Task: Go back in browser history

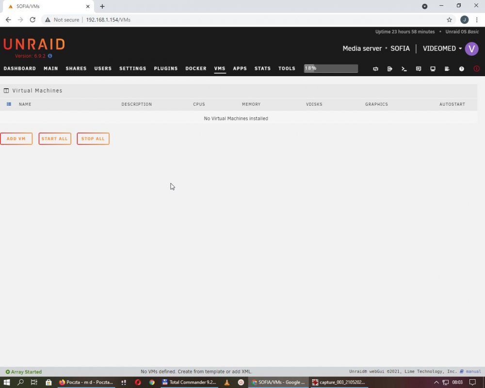Action: point(8,20)
